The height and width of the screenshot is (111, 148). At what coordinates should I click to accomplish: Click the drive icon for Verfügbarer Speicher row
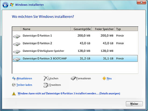[x=17, y=52]
